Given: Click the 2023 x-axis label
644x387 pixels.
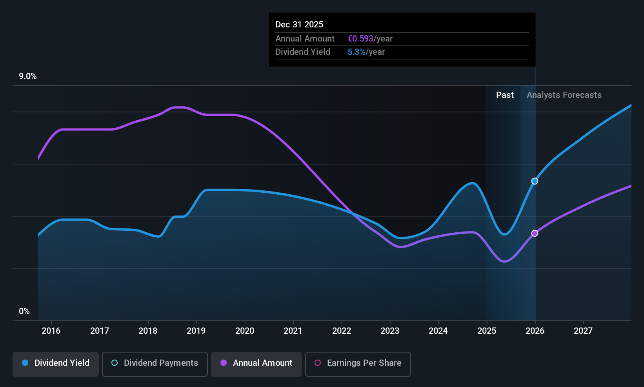Looking at the screenshot, I should click(x=390, y=331).
